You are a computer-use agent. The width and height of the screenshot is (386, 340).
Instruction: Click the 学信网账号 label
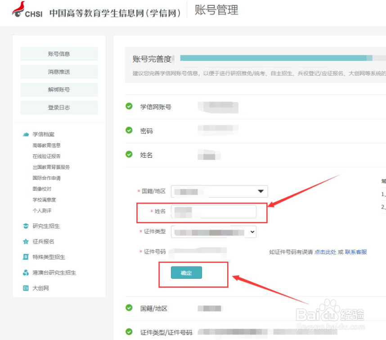156,107
